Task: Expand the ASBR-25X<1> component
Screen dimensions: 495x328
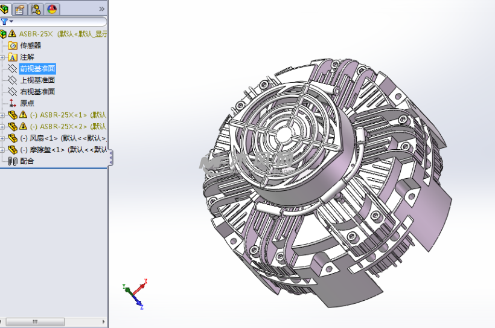Action: tap(2, 115)
